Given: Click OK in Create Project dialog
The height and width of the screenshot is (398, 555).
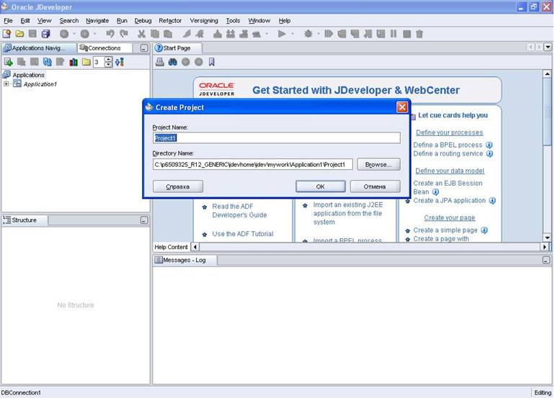Looking at the screenshot, I should pyautogui.click(x=320, y=186).
